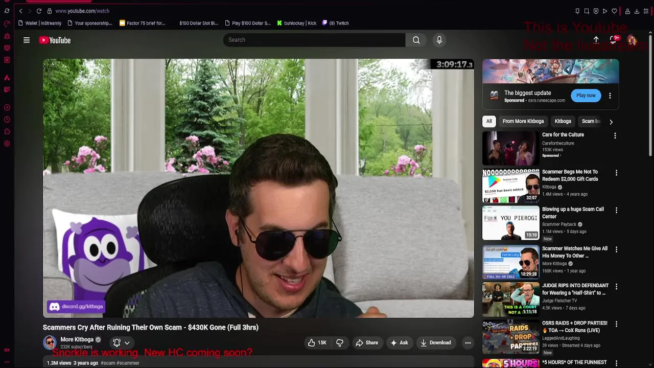This screenshot has height=368, width=654.
Task: Open options for the sponsored RuneScape ad
Action: pyautogui.click(x=610, y=96)
